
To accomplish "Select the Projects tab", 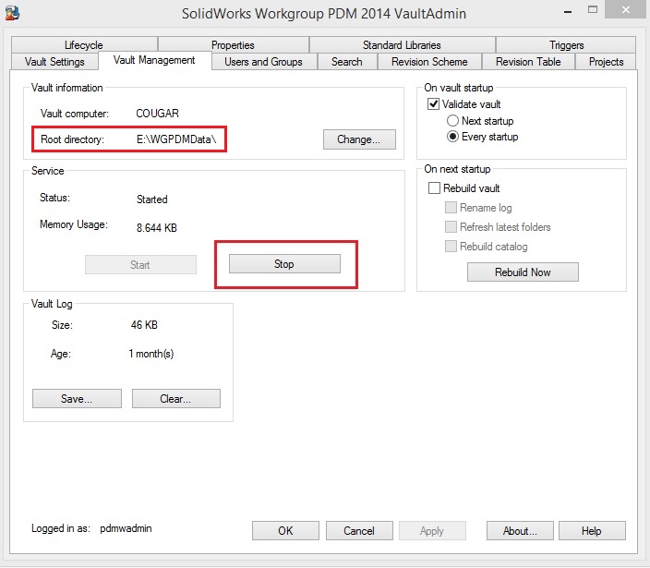I will click(606, 62).
